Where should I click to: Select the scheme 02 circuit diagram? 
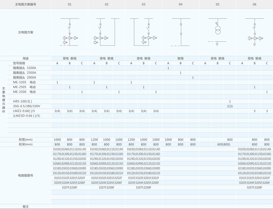(106, 32)
